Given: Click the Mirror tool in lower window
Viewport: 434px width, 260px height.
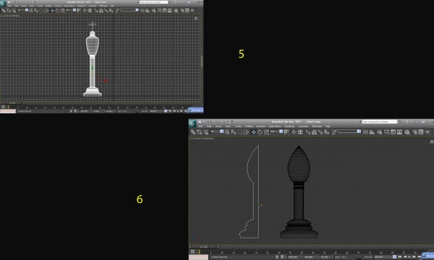Looking at the screenshot, I should click(x=365, y=132).
